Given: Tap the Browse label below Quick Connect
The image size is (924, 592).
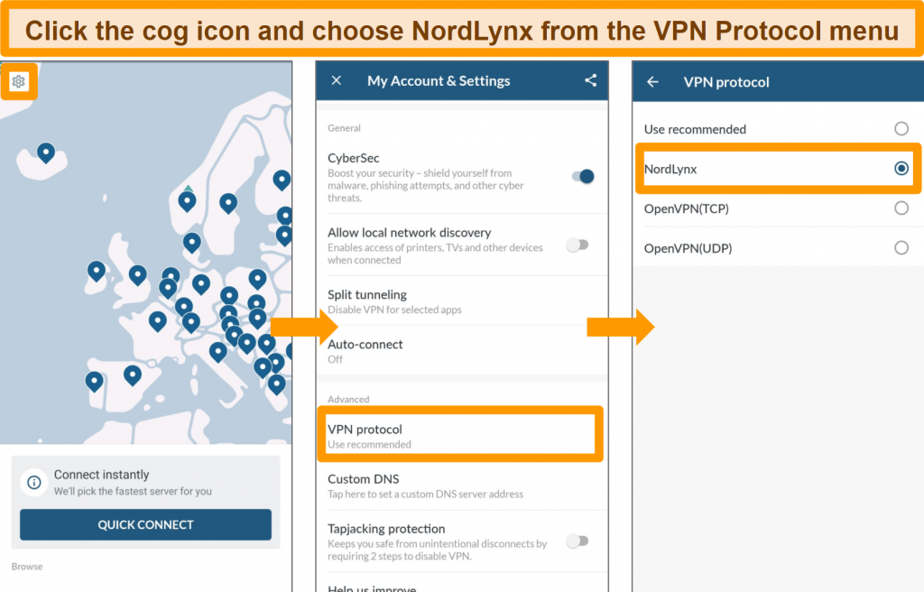Looking at the screenshot, I should 27,567.
